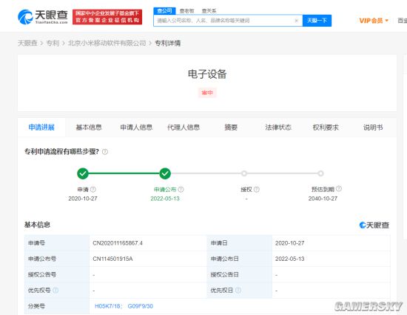Open 北京小米移动软件有限公司 breadcrumb link
This screenshot has height=315, width=407.
coord(107,43)
